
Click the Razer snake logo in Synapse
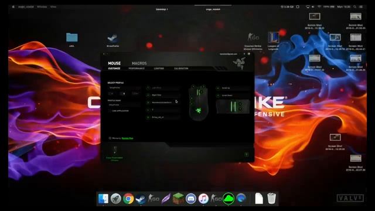pos(239,63)
